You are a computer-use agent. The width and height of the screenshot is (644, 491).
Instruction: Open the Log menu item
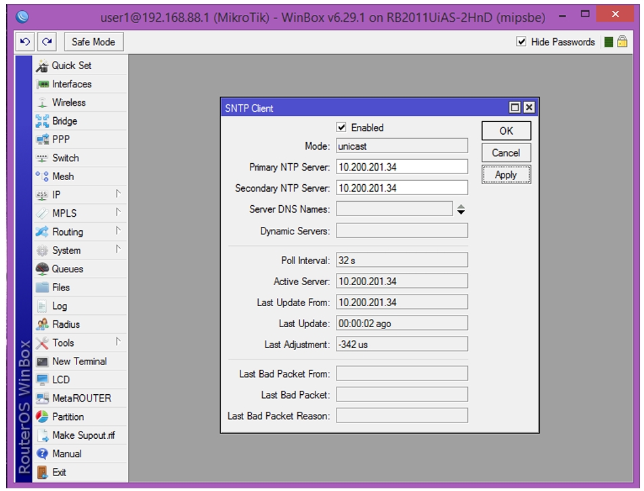[x=81, y=306]
